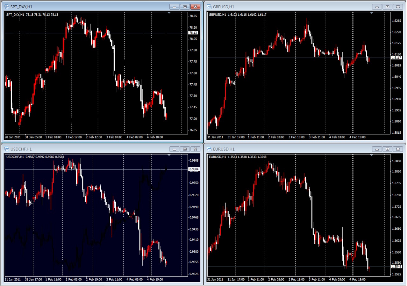Click the 1 Feb 01:00 time label

coord(54,137)
